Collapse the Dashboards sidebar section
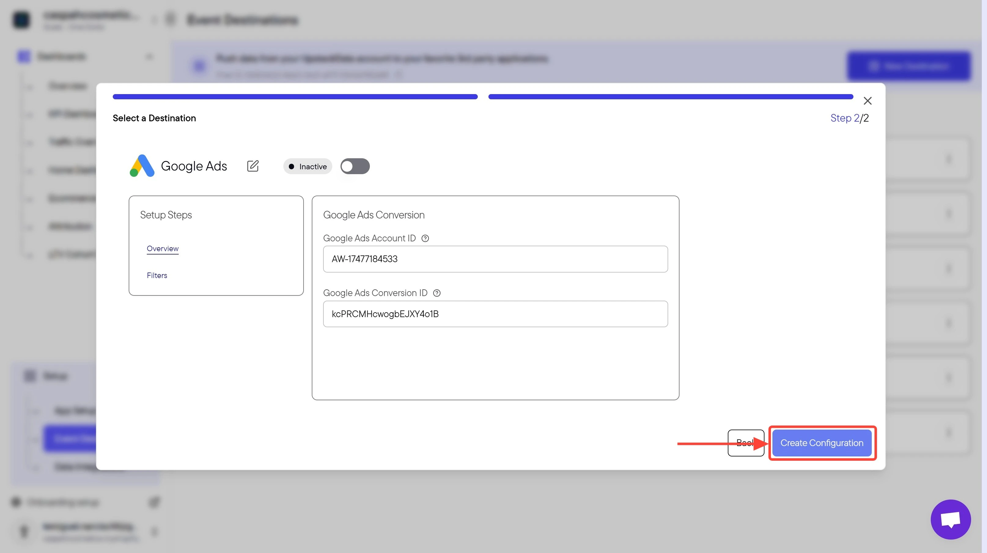The width and height of the screenshot is (987, 553). coord(149,57)
